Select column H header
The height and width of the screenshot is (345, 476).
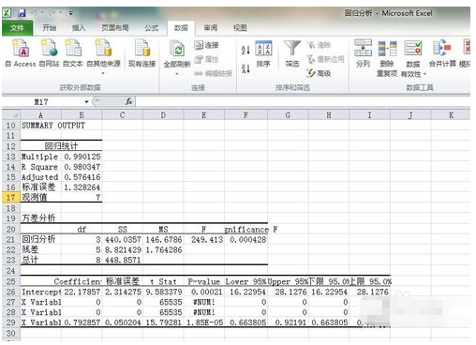(x=329, y=115)
